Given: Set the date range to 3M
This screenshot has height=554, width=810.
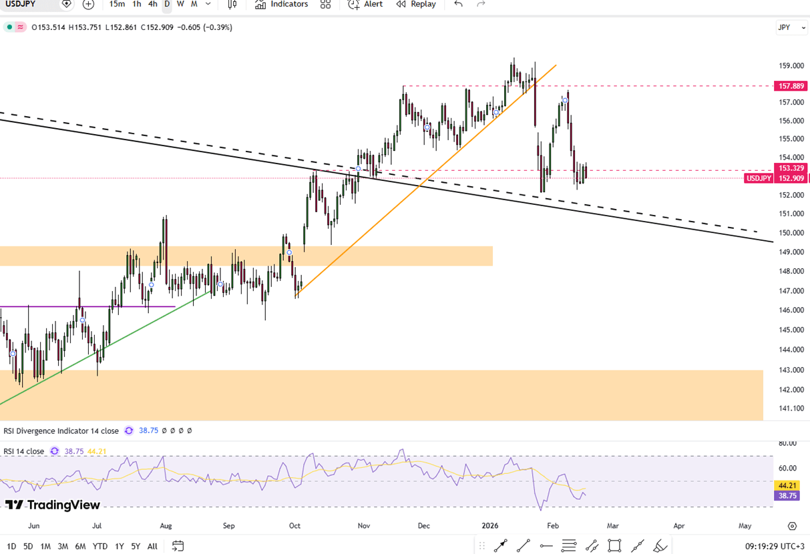Looking at the screenshot, I should 63,546.
